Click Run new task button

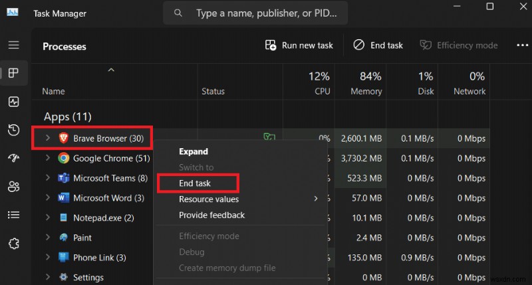pyautogui.click(x=299, y=45)
